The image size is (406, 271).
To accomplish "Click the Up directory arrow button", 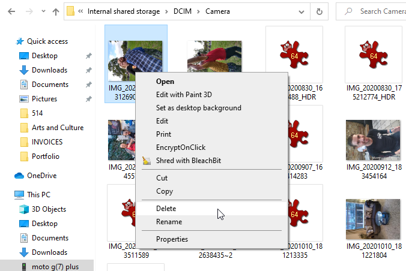I will click(55, 11).
